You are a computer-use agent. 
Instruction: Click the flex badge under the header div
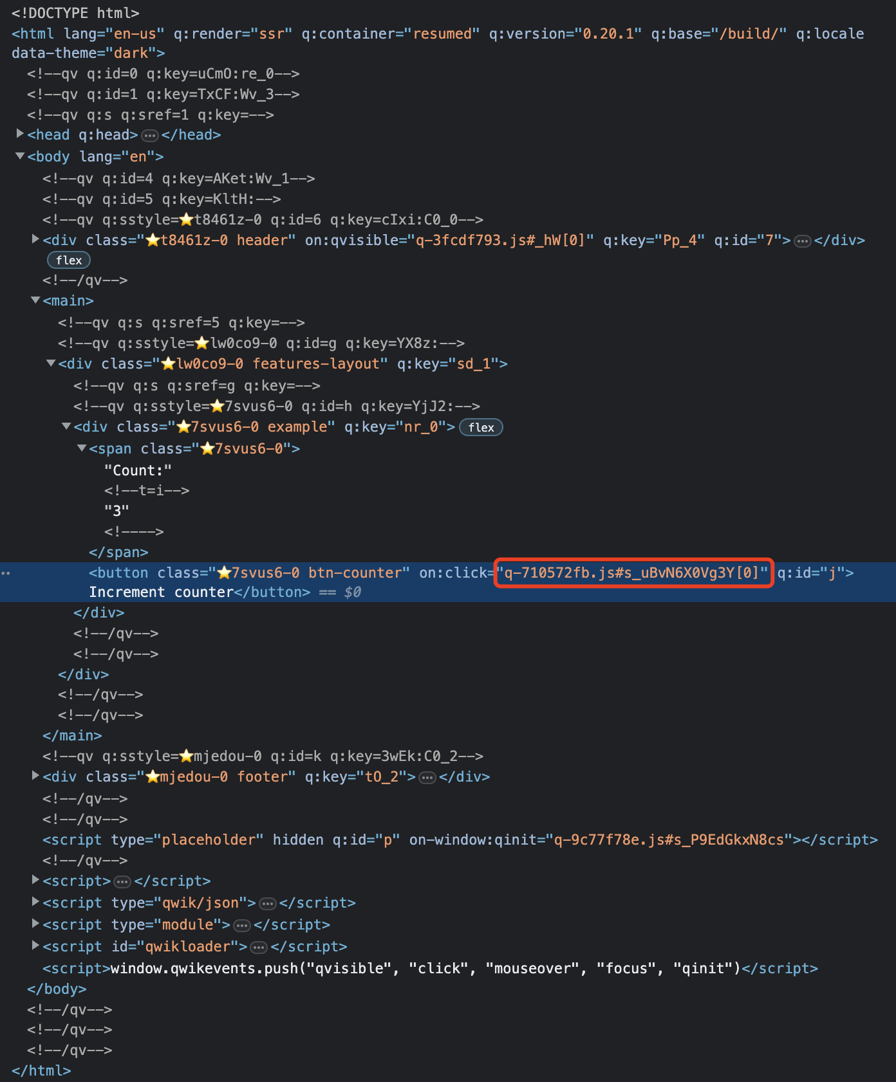coord(69,261)
